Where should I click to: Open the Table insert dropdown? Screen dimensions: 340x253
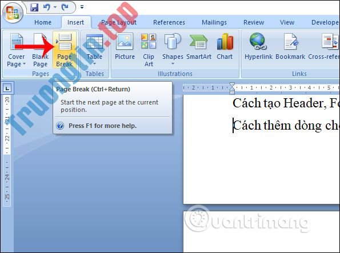(x=94, y=50)
